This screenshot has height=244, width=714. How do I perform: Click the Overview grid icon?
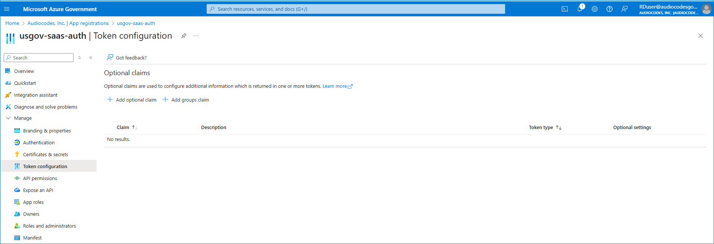(x=8, y=71)
